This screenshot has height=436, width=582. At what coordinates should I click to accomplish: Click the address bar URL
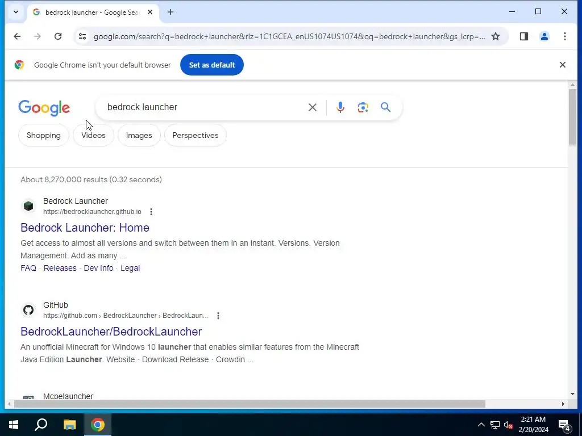tap(289, 37)
